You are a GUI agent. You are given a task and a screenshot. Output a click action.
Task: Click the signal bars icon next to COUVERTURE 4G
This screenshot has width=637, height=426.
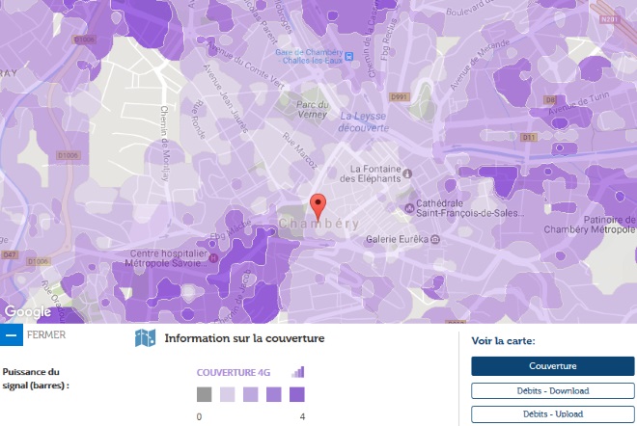[x=298, y=372]
